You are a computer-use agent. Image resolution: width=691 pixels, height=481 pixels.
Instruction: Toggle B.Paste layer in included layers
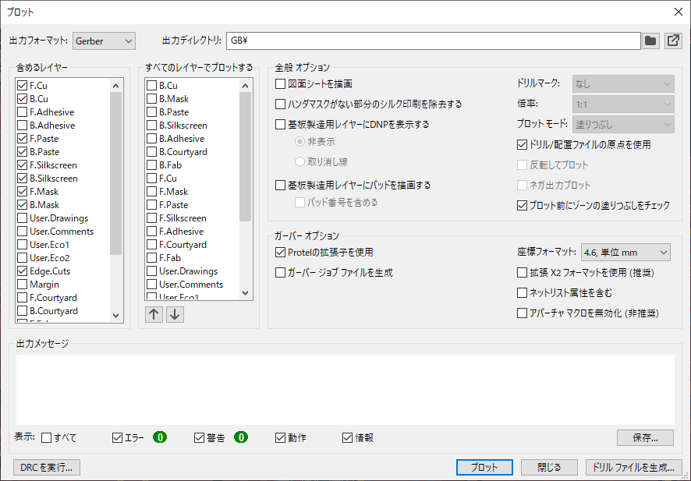22,151
